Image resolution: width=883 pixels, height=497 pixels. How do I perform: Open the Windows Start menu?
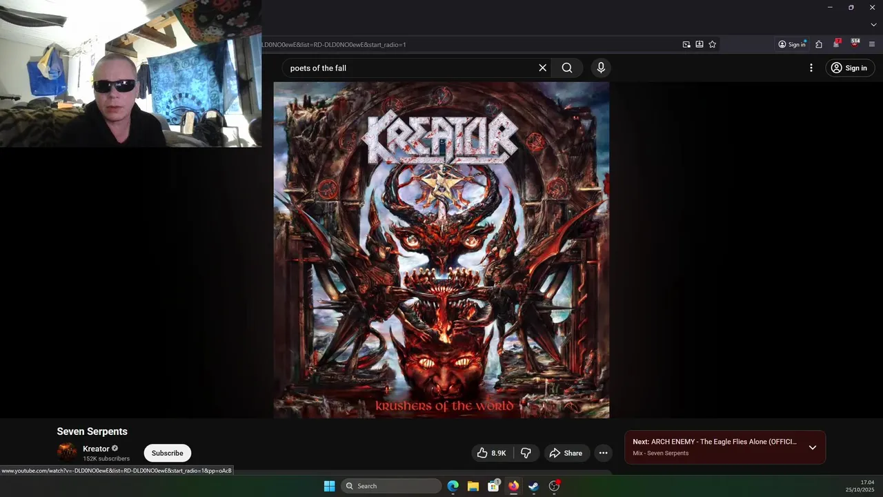(x=330, y=486)
